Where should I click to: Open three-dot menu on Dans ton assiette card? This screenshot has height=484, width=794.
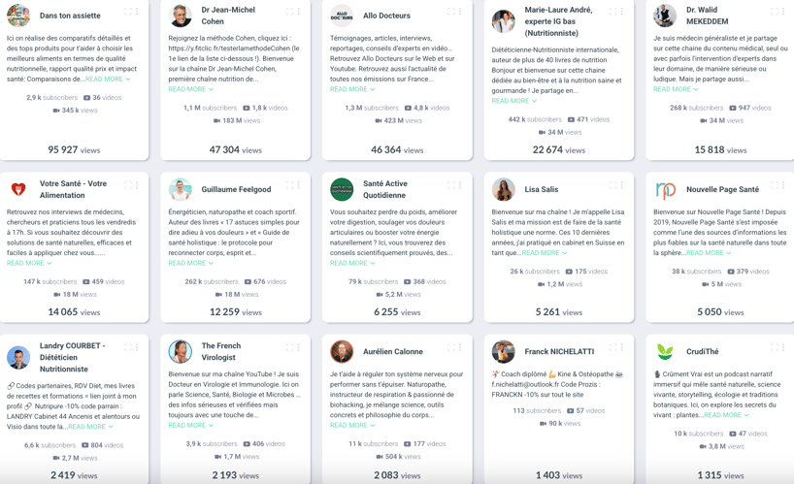tap(137, 12)
